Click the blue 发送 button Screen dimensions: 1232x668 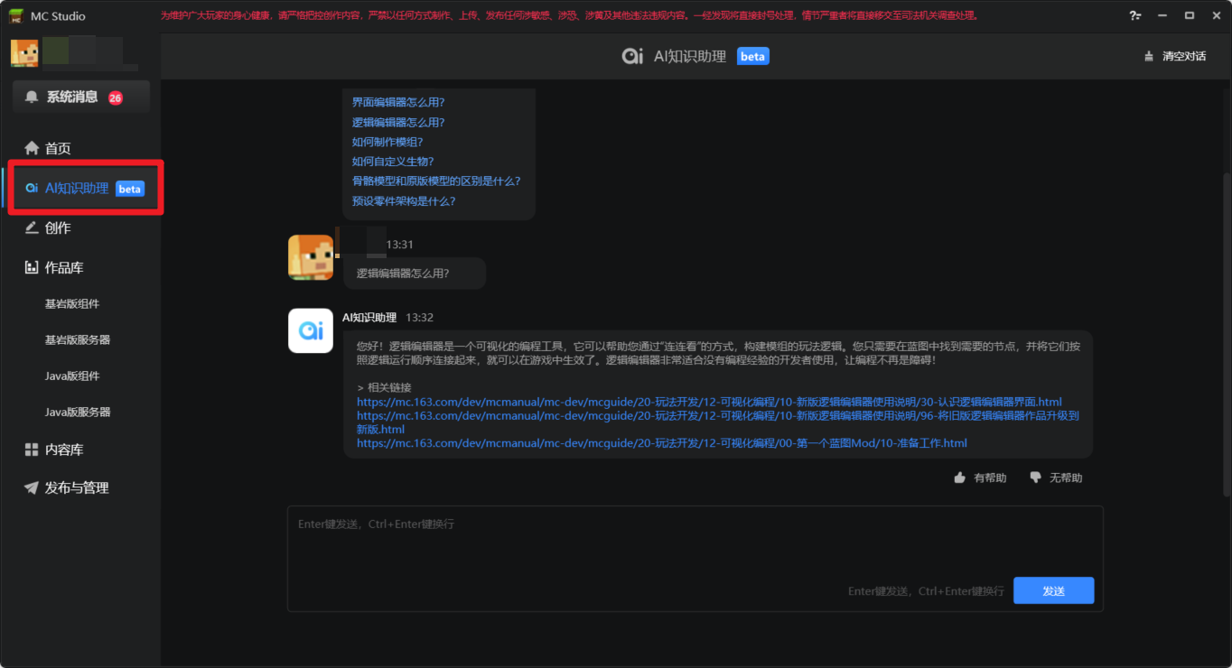pyautogui.click(x=1053, y=590)
